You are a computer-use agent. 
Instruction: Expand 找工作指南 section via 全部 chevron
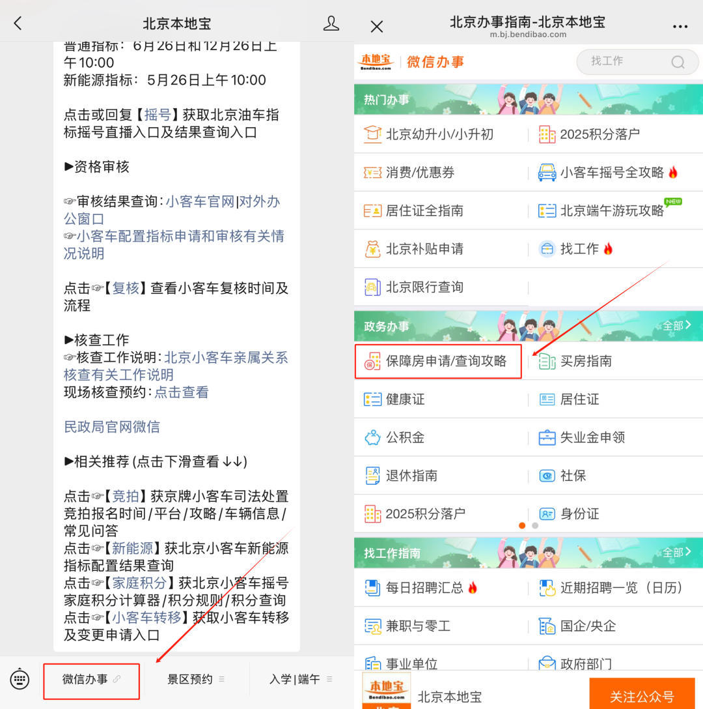[677, 552]
